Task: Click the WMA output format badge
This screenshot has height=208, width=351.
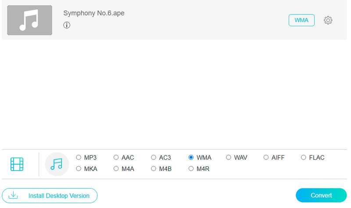Action: coord(301,20)
